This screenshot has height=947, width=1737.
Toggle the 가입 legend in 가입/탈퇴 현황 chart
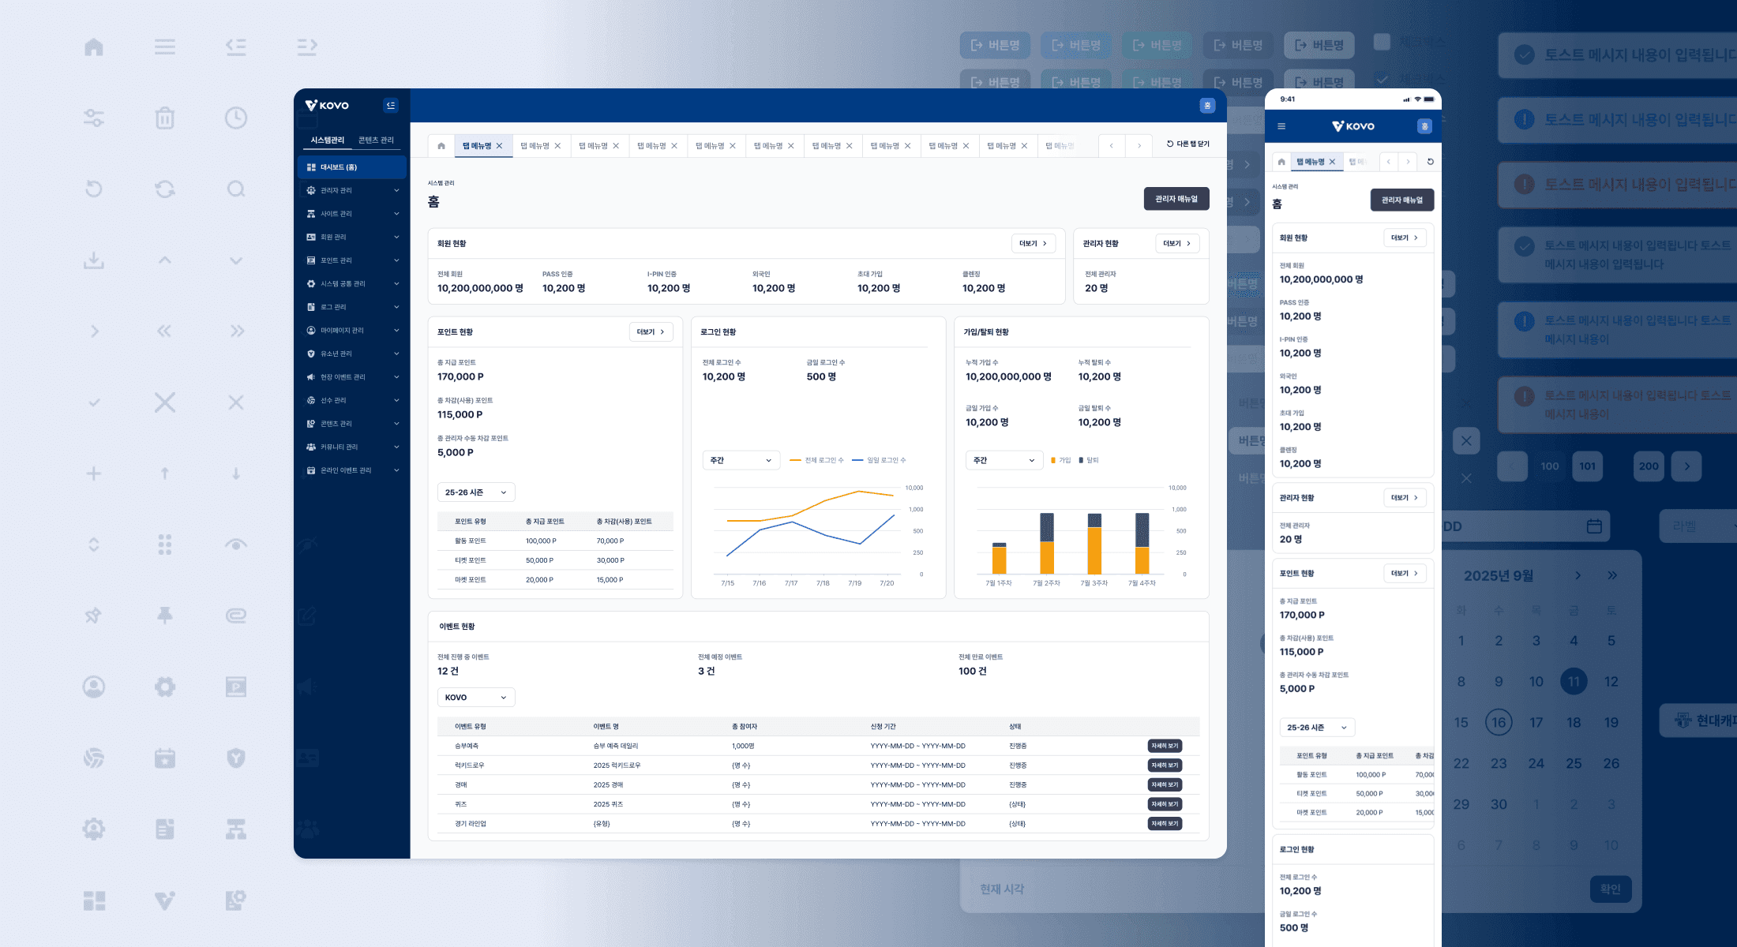point(1062,460)
